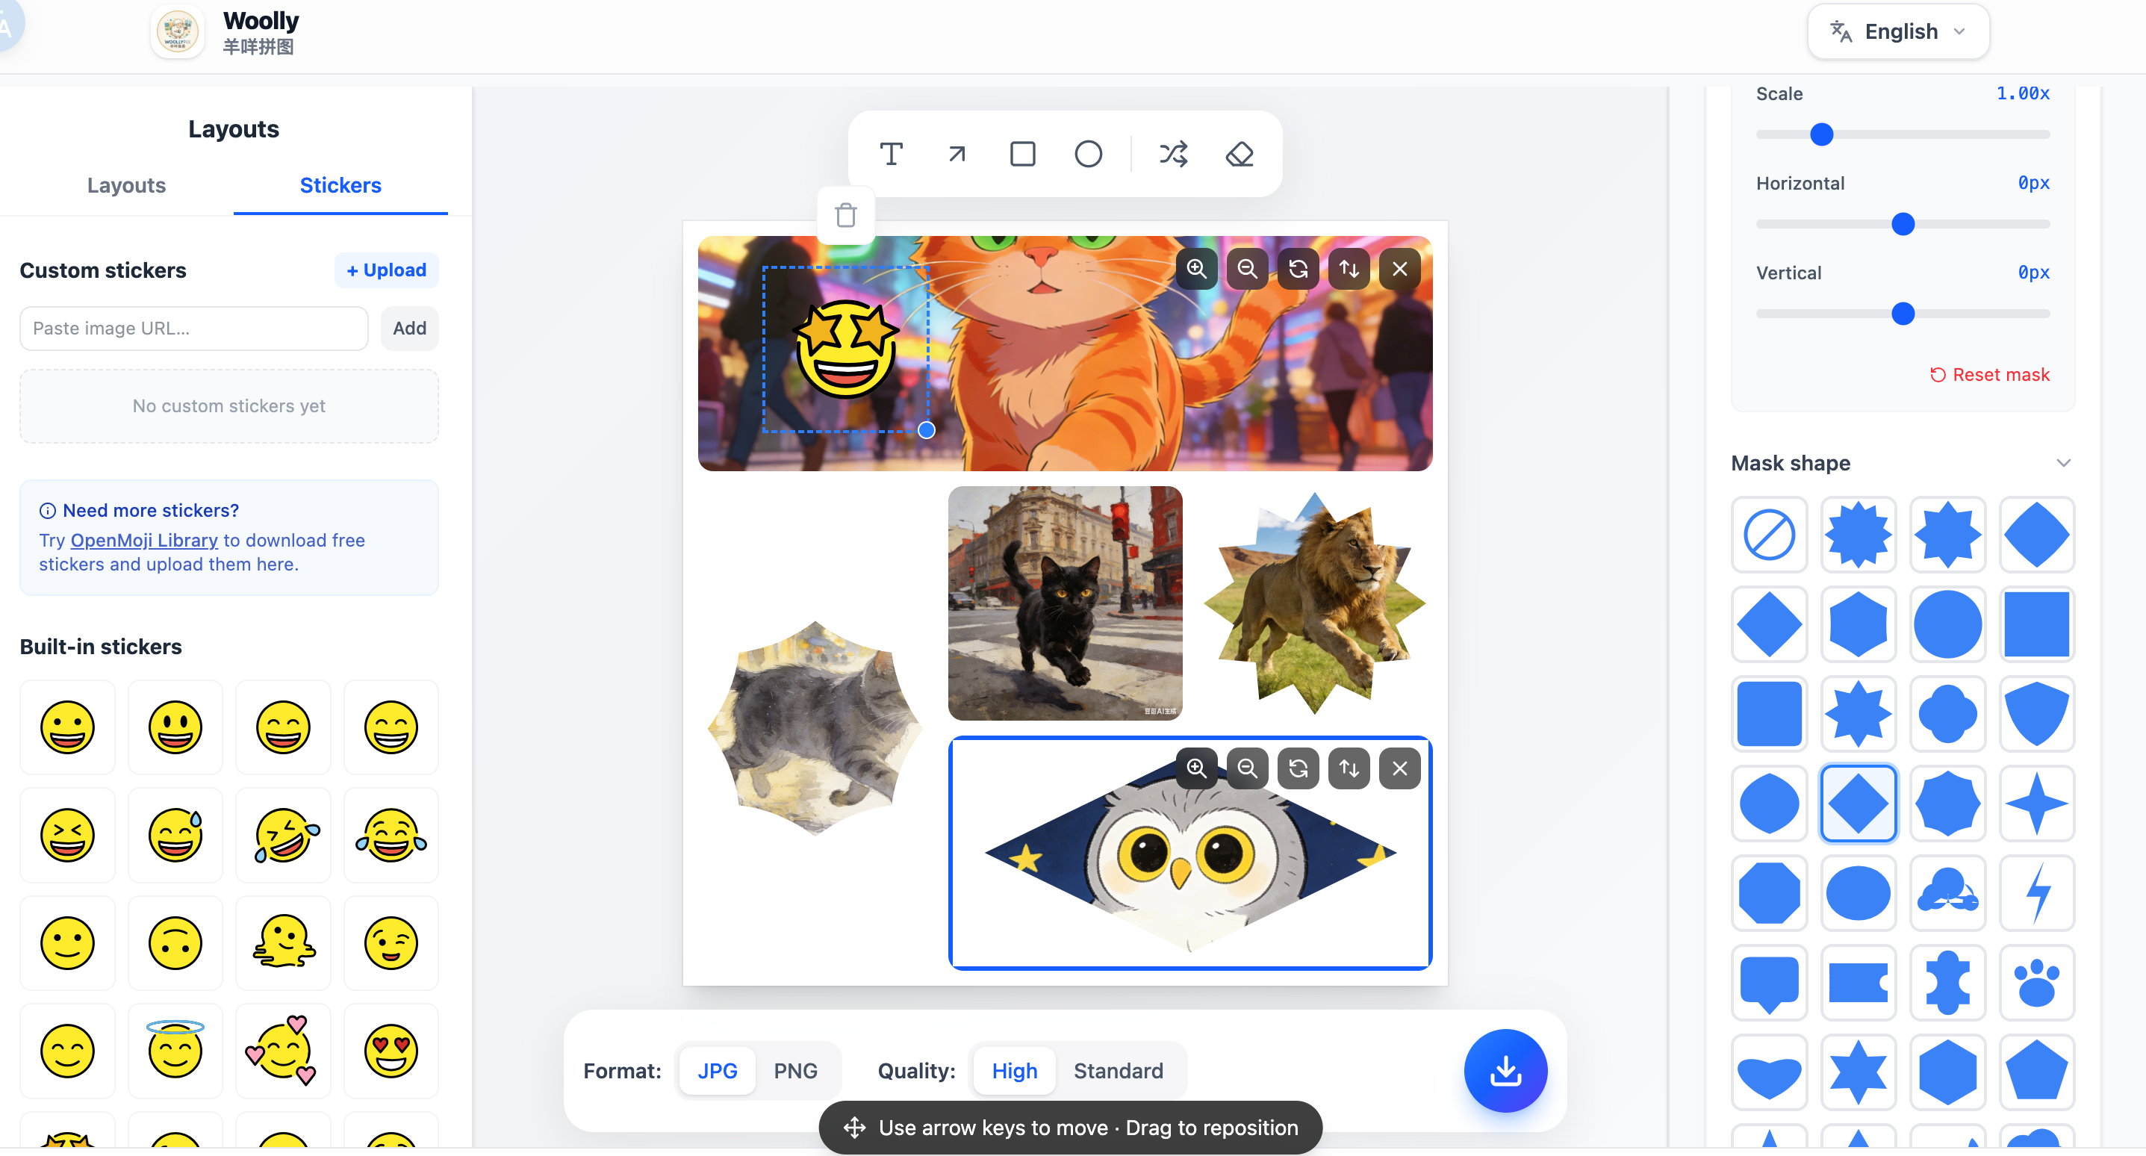
Task: Zoom out on the owl image
Action: pos(1247,768)
